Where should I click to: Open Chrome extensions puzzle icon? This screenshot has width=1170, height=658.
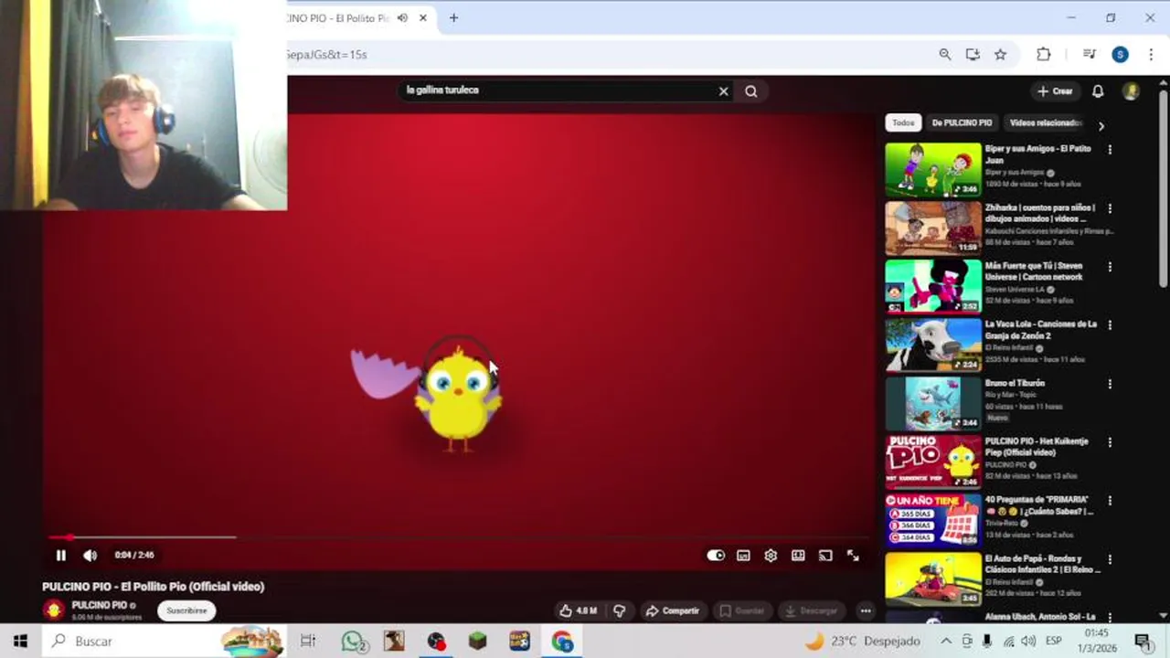(1043, 55)
